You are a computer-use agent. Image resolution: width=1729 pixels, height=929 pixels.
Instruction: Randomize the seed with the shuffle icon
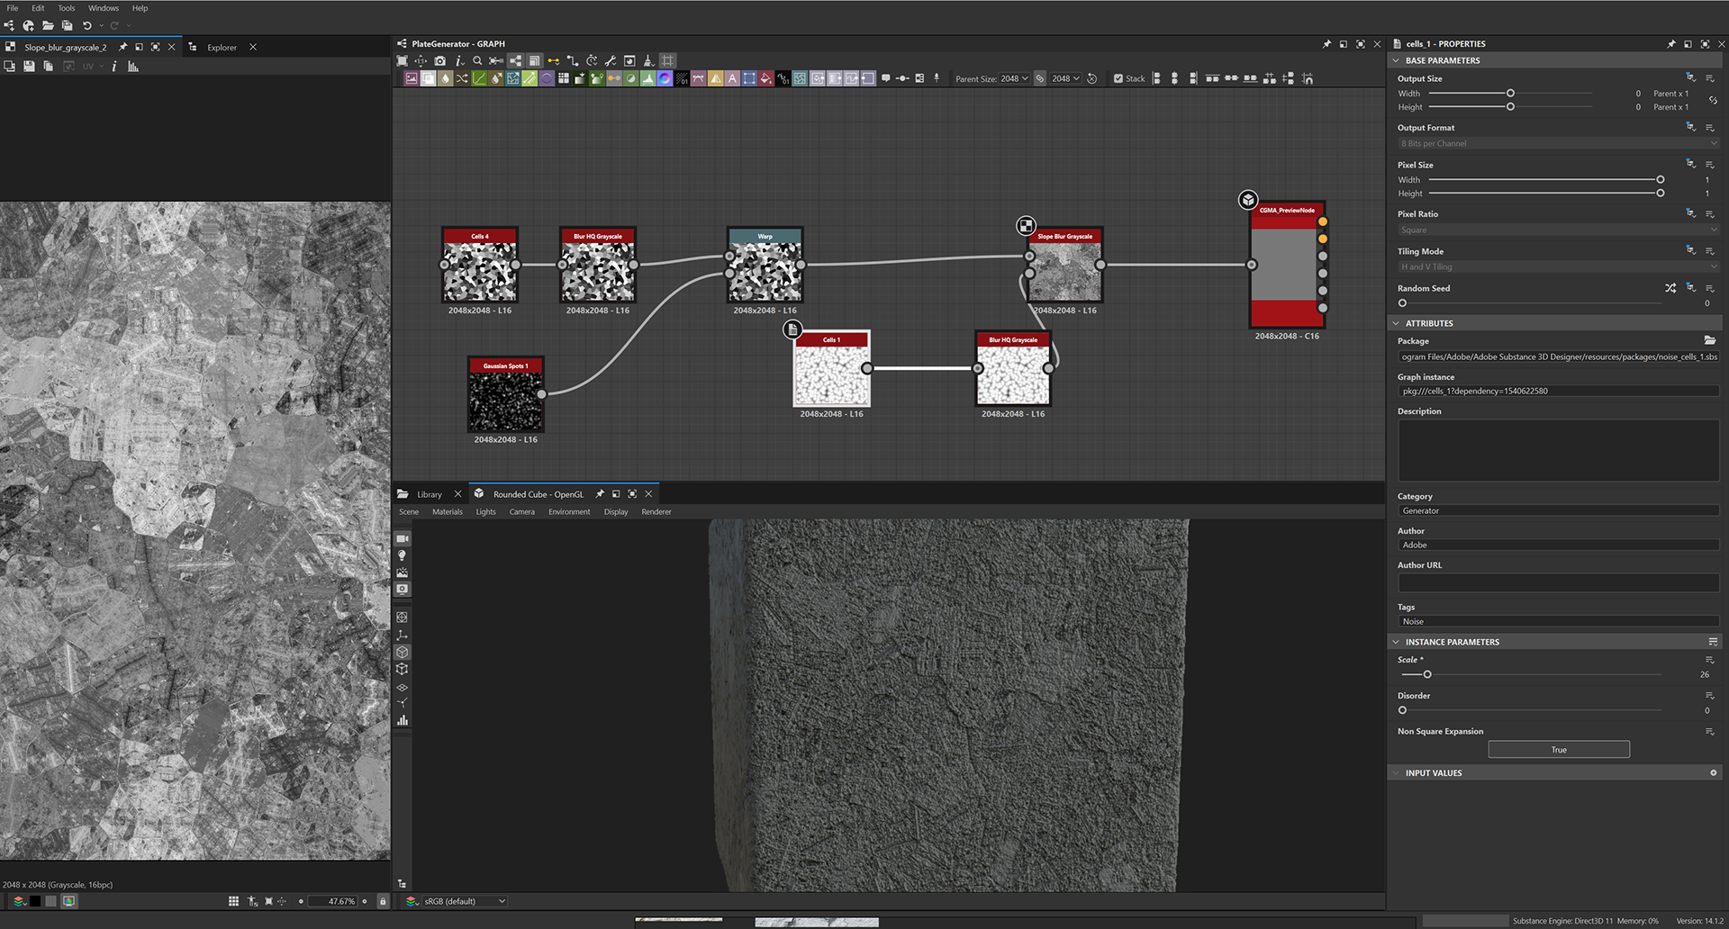[1670, 288]
